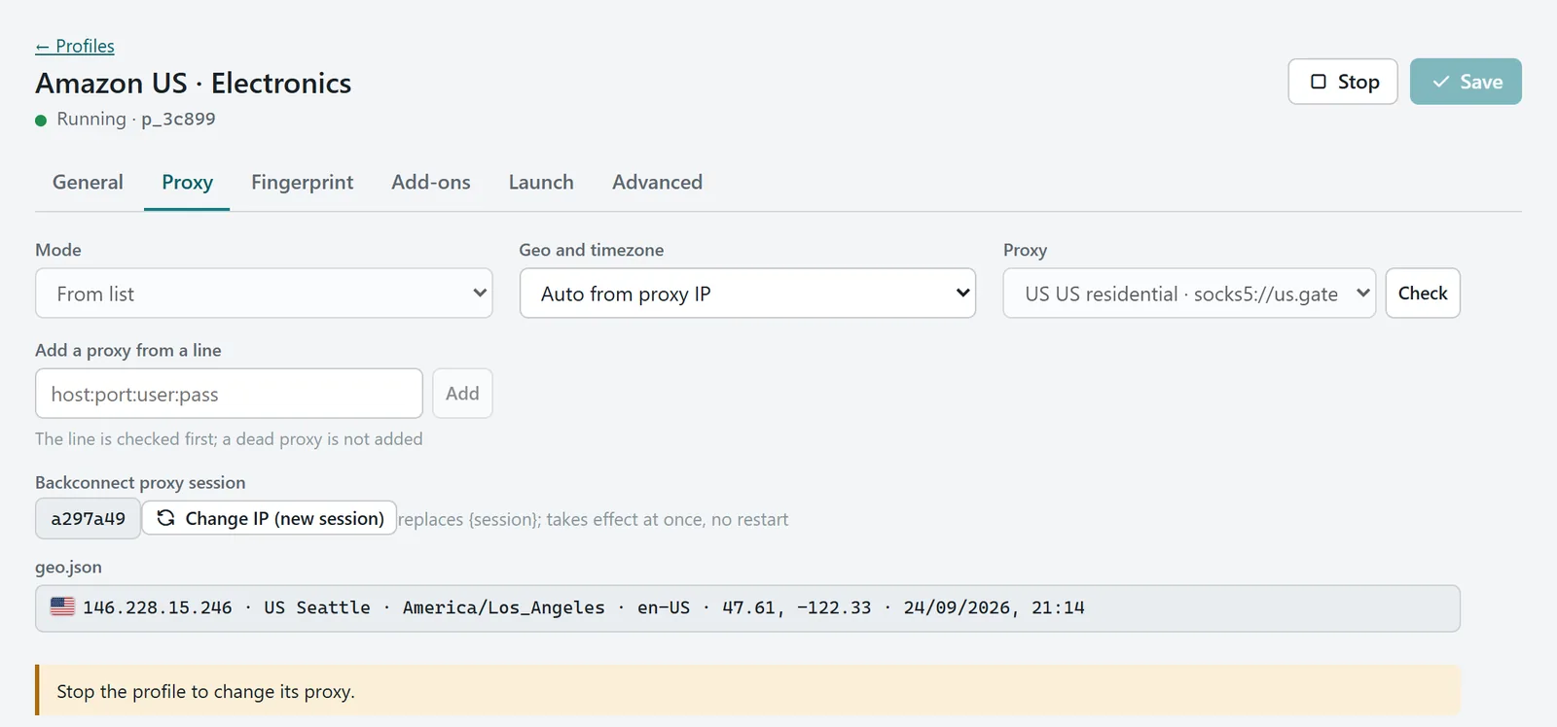Click the 'Stop the profile to change its proxy' notice

(747, 691)
